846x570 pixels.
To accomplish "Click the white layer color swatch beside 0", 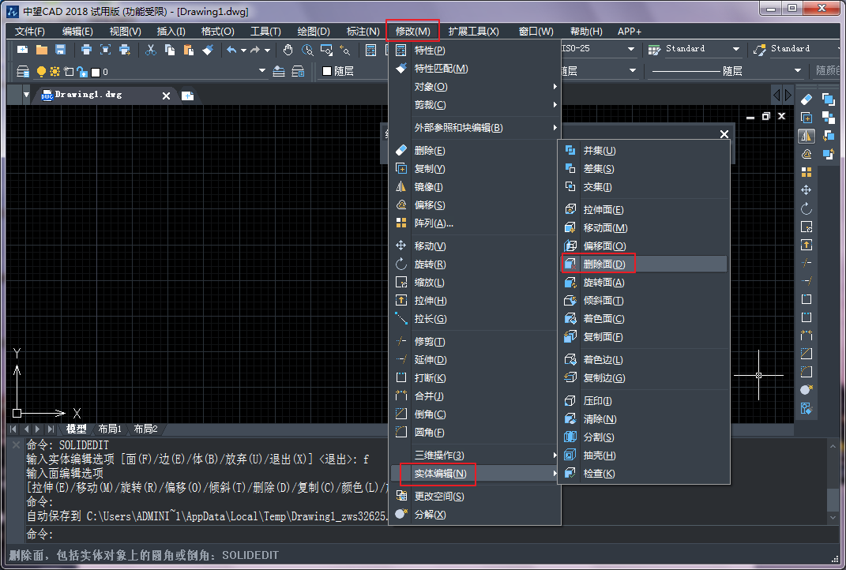I will pos(94,70).
